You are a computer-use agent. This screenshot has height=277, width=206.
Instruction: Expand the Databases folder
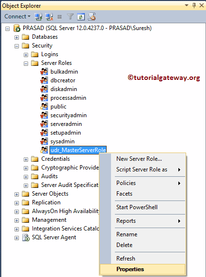click(16, 37)
